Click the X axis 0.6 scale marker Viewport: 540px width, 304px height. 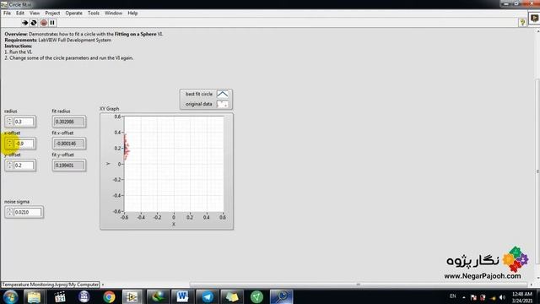pyautogui.click(x=223, y=218)
